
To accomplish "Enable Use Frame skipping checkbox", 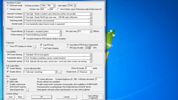I will coord(41,48).
